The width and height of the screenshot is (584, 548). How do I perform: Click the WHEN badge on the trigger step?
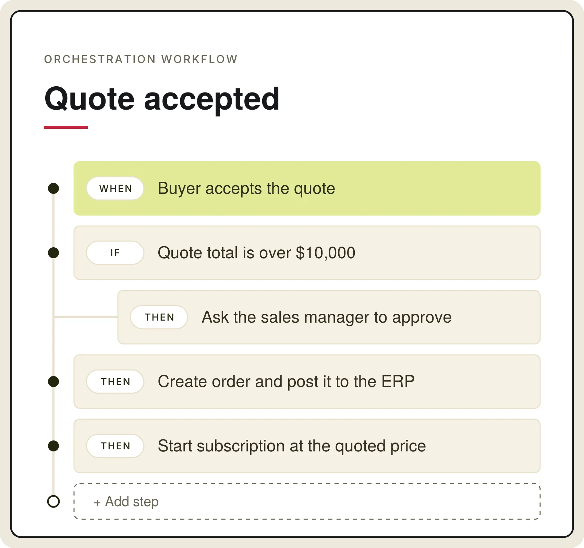[x=115, y=188]
